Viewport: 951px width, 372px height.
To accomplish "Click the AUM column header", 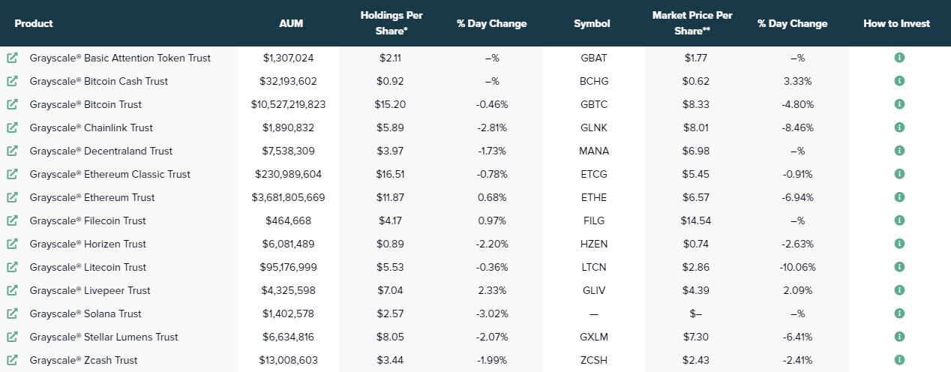I will click(291, 23).
